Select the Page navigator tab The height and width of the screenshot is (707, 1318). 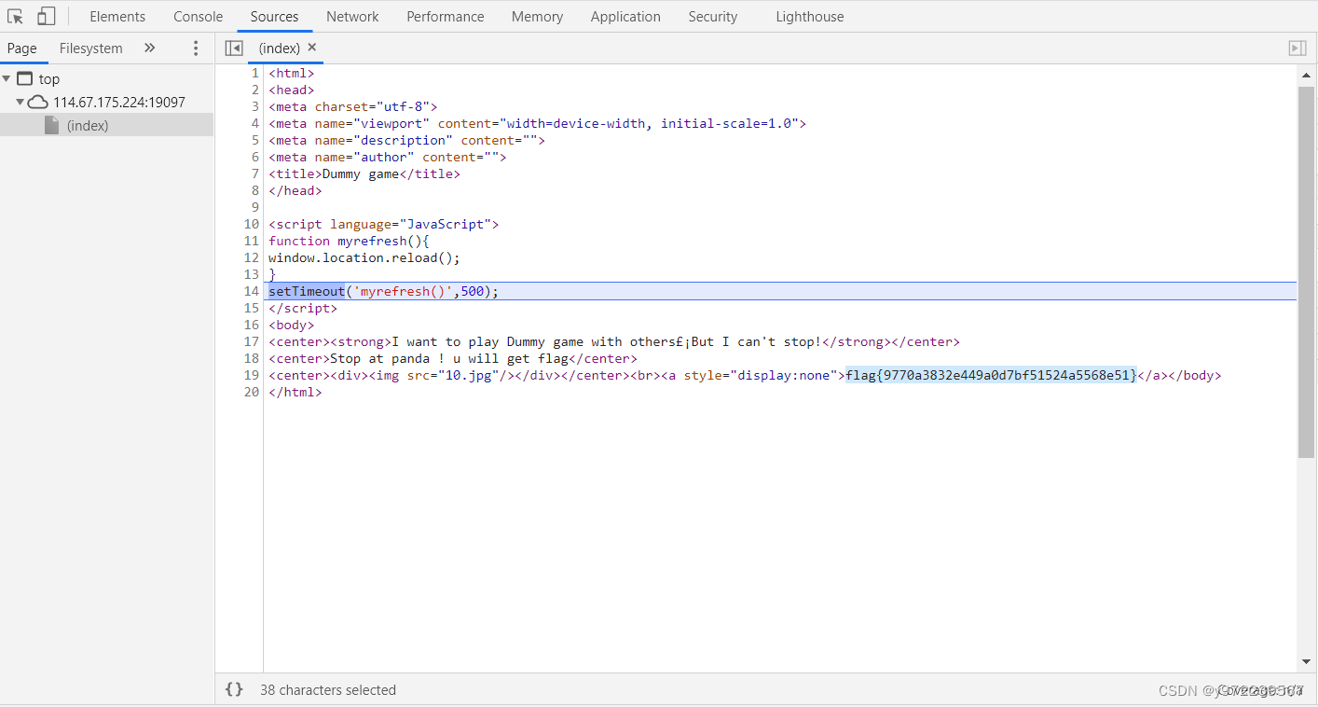point(22,49)
